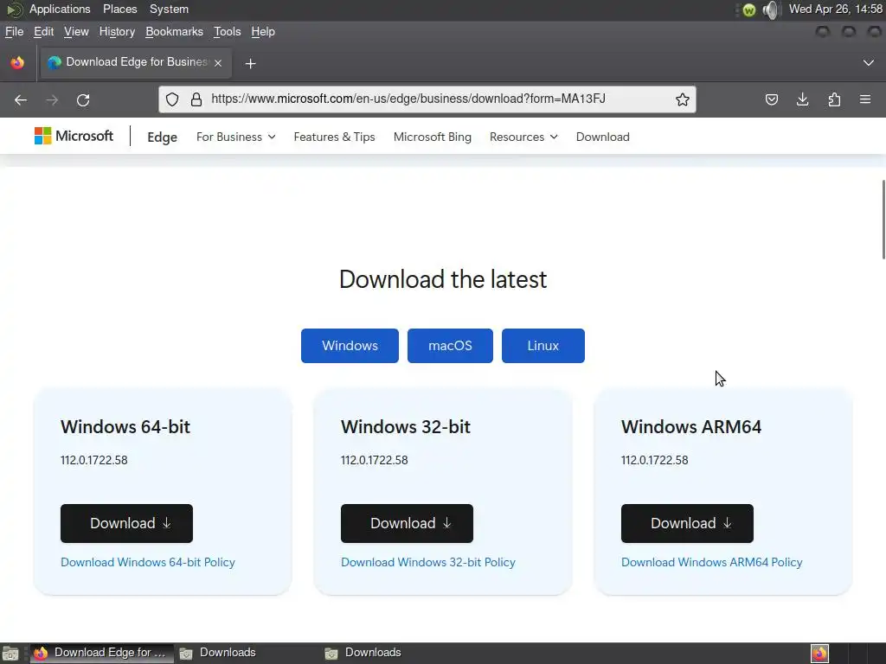The width and height of the screenshot is (886, 664).
Task: Open the Tools menu
Action: 228,32
